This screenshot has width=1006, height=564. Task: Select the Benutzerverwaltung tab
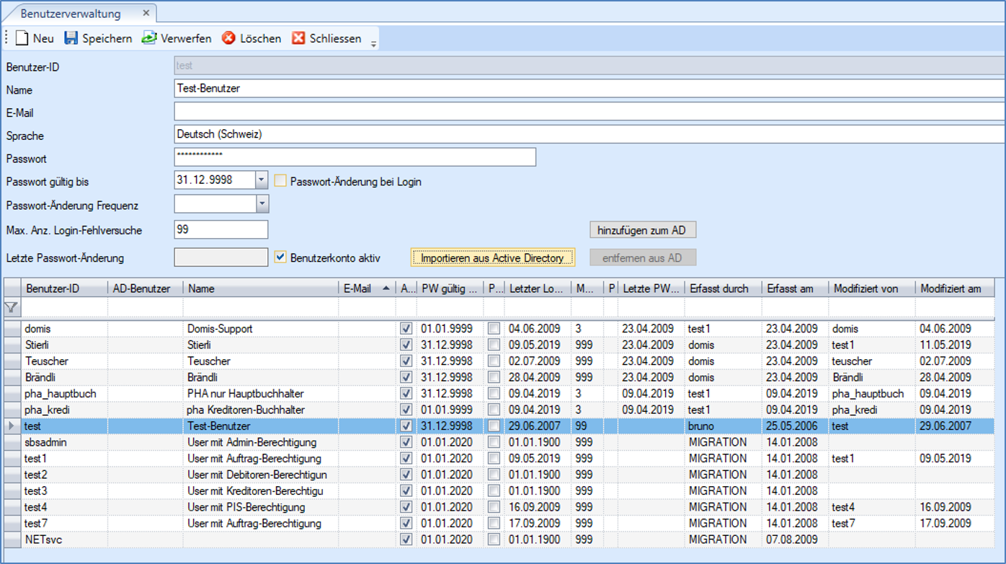tap(71, 14)
